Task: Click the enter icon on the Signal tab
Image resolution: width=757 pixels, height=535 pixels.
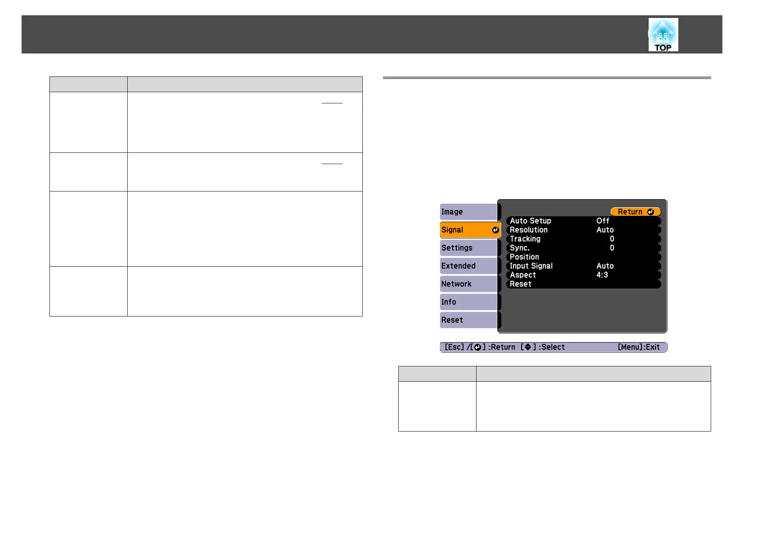Action: point(495,230)
